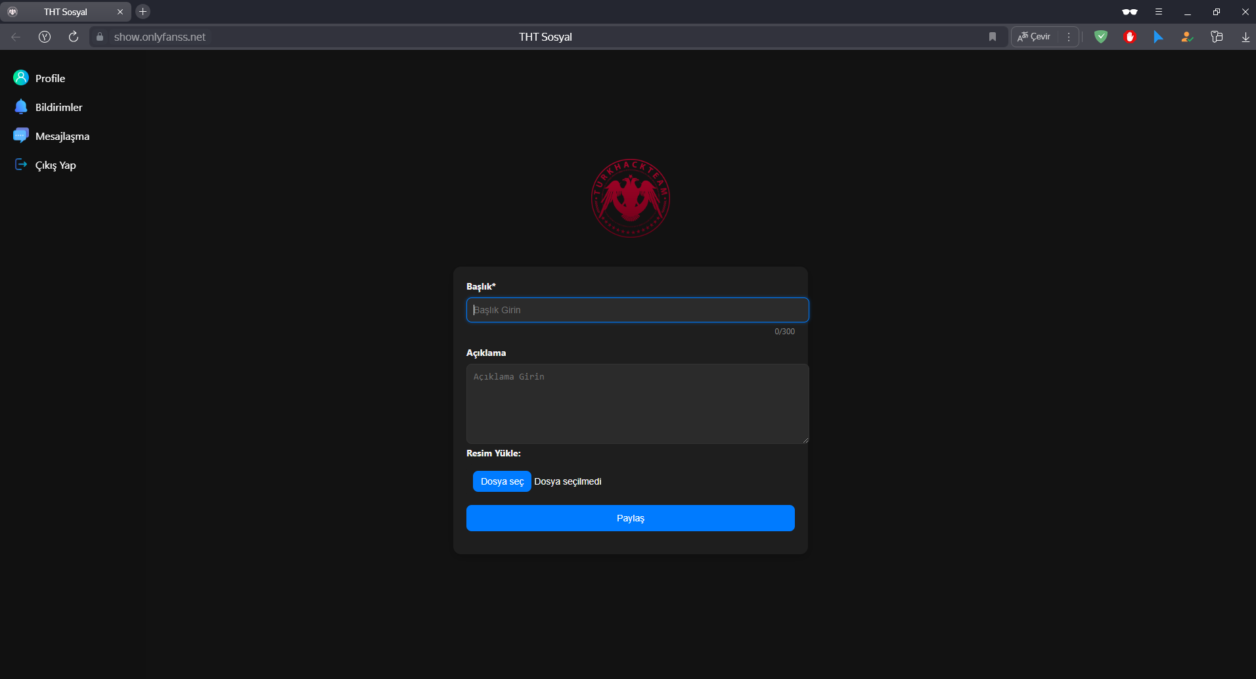Click the green shield protection icon
Image resolution: width=1256 pixels, height=679 pixels.
[x=1101, y=37]
